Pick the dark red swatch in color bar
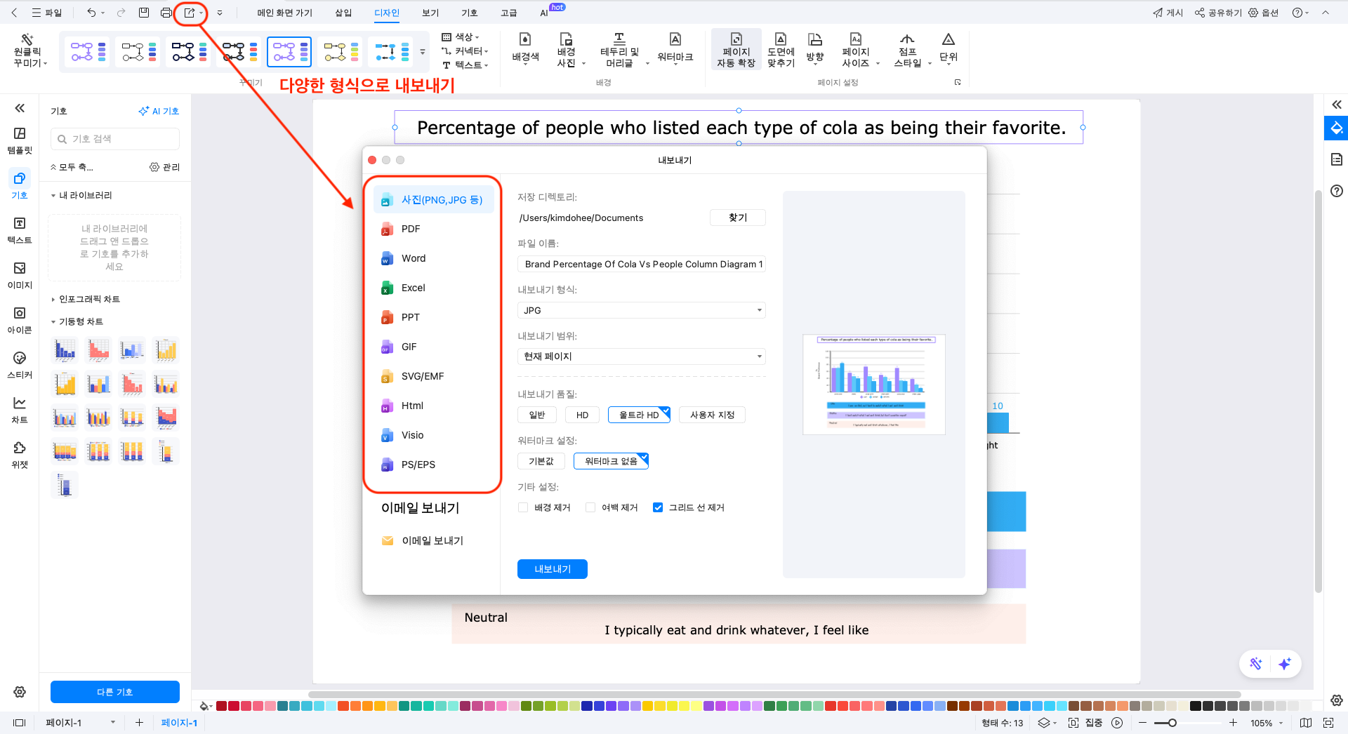Image resolution: width=1348 pixels, height=734 pixels. (x=221, y=706)
